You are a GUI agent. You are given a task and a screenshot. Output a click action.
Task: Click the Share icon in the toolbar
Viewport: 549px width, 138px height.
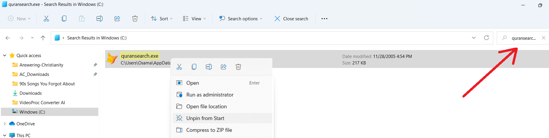117,19
